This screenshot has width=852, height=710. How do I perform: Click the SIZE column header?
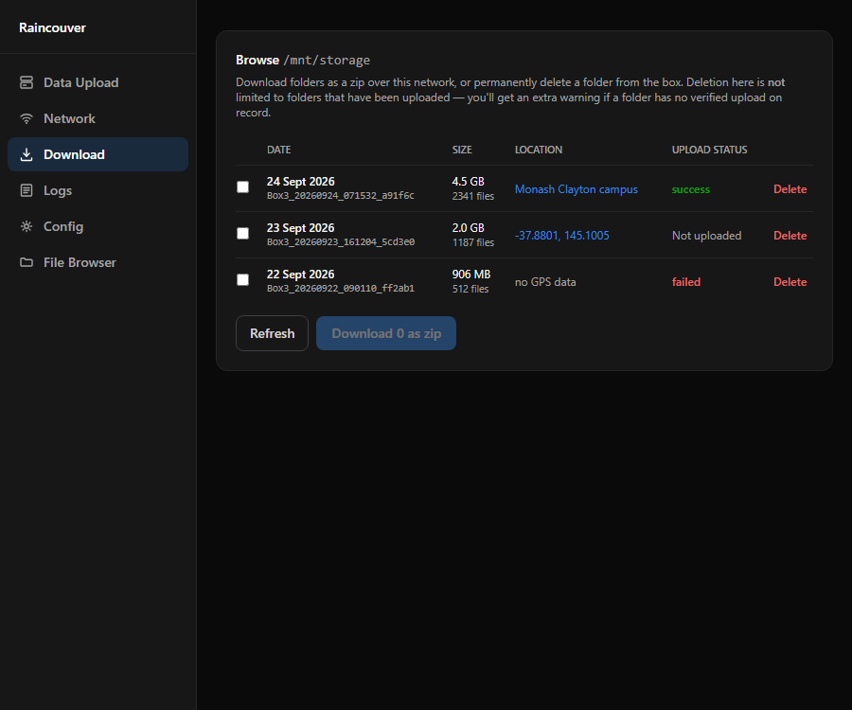[x=462, y=150]
